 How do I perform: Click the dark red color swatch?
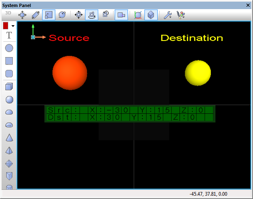(5, 26)
